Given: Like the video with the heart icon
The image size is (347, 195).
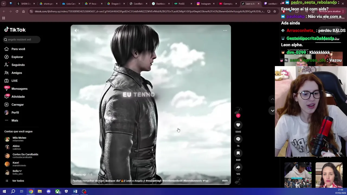Looking at the screenshot, I should 238,125.
